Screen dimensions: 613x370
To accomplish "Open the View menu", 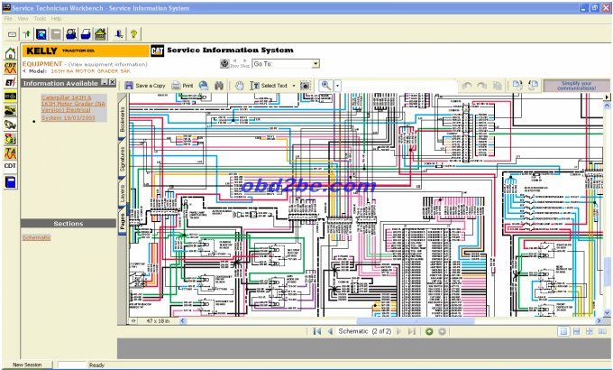I will pyautogui.click(x=23, y=18).
